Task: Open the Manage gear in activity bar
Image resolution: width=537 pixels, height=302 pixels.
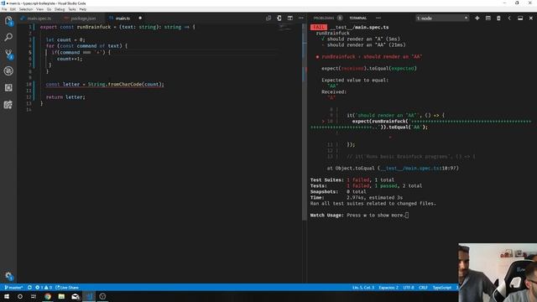Action: 8,276
